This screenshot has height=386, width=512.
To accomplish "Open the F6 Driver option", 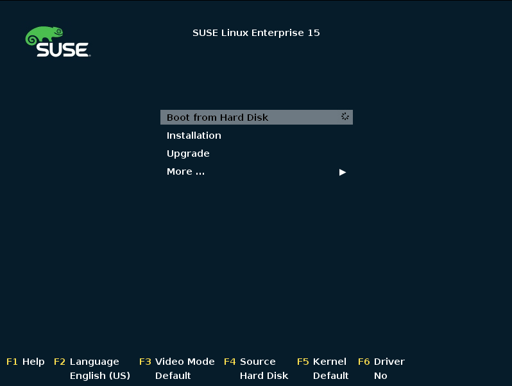I will click(381, 362).
